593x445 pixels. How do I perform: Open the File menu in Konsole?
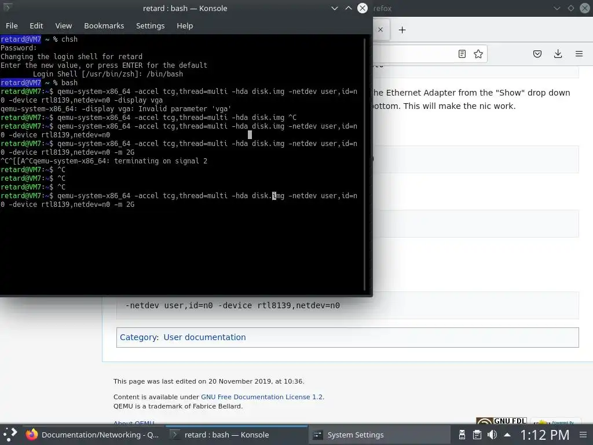coord(12,25)
